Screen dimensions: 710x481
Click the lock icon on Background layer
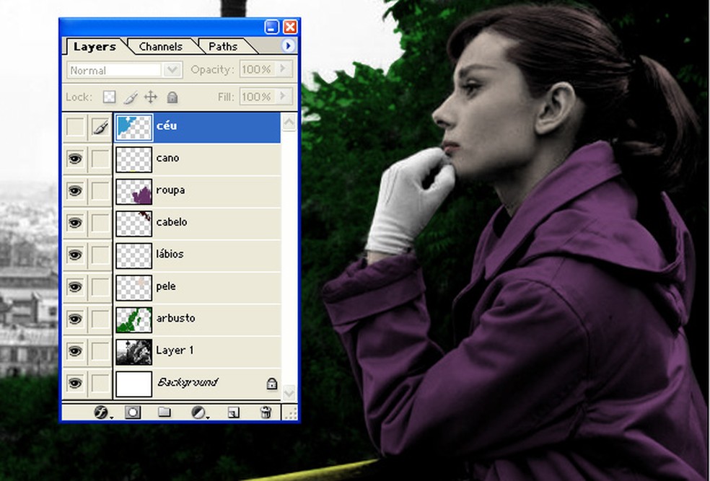point(272,383)
